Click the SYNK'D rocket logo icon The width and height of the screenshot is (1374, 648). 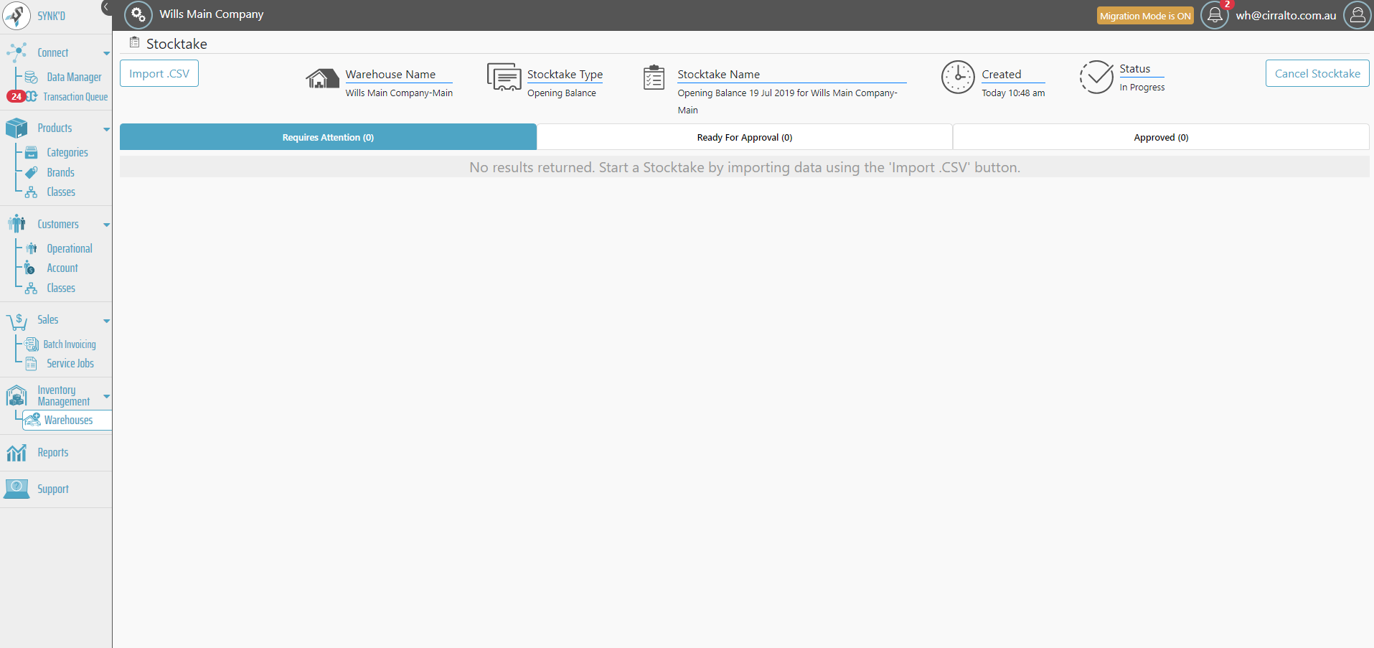click(17, 16)
